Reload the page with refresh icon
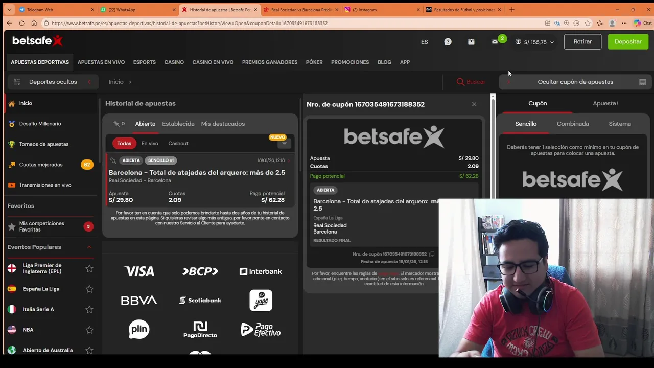The width and height of the screenshot is (654, 368). pyautogui.click(x=21, y=23)
